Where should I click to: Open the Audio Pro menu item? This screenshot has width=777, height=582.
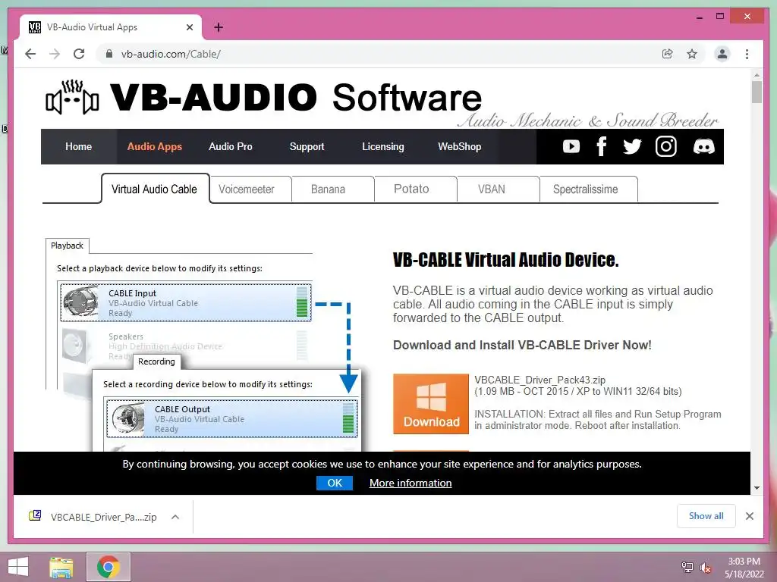(x=231, y=146)
